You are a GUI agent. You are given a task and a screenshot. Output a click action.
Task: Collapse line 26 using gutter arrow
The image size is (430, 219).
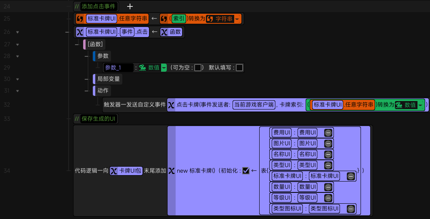(x=17, y=32)
